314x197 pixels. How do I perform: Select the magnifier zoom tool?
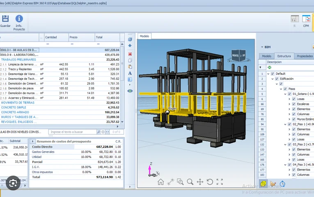190,182
